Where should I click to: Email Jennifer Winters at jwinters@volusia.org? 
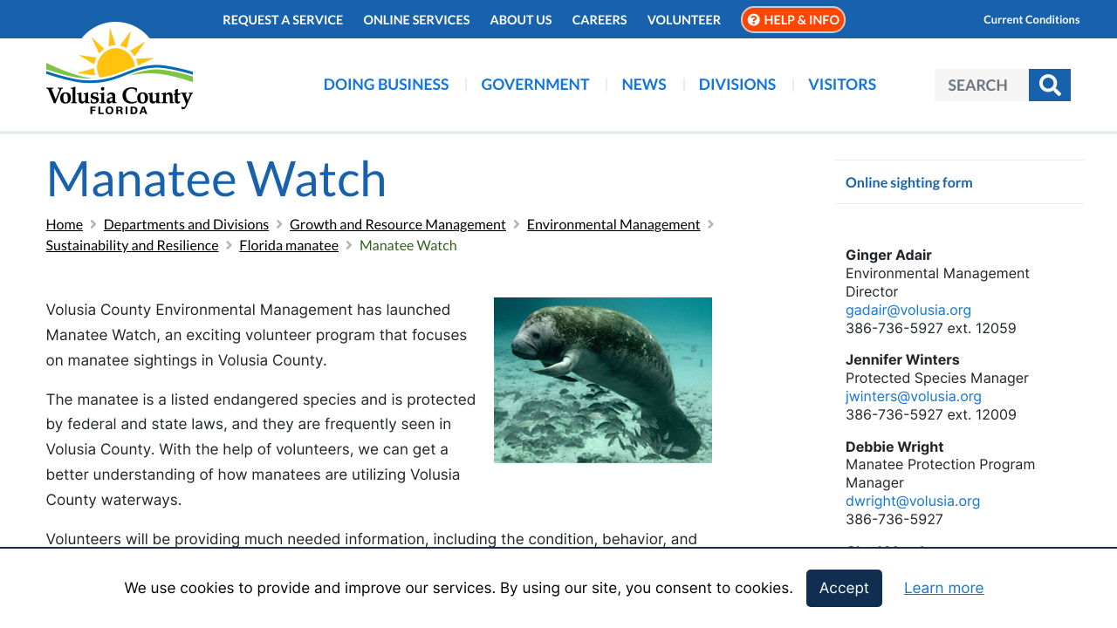pos(914,396)
